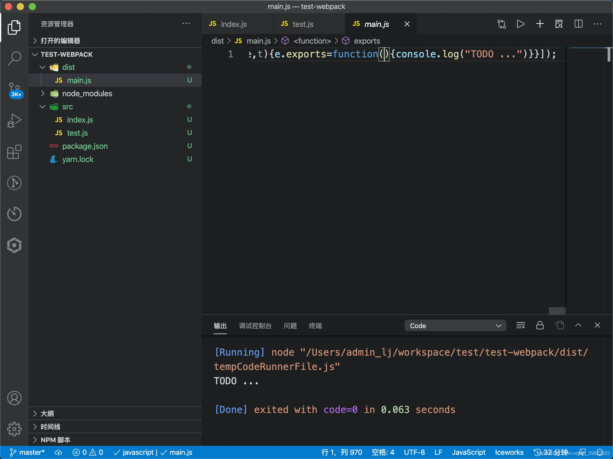Open Explorer panel ellipsis menu
Viewport: 613px width, 459px height.
tap(186, 23)
